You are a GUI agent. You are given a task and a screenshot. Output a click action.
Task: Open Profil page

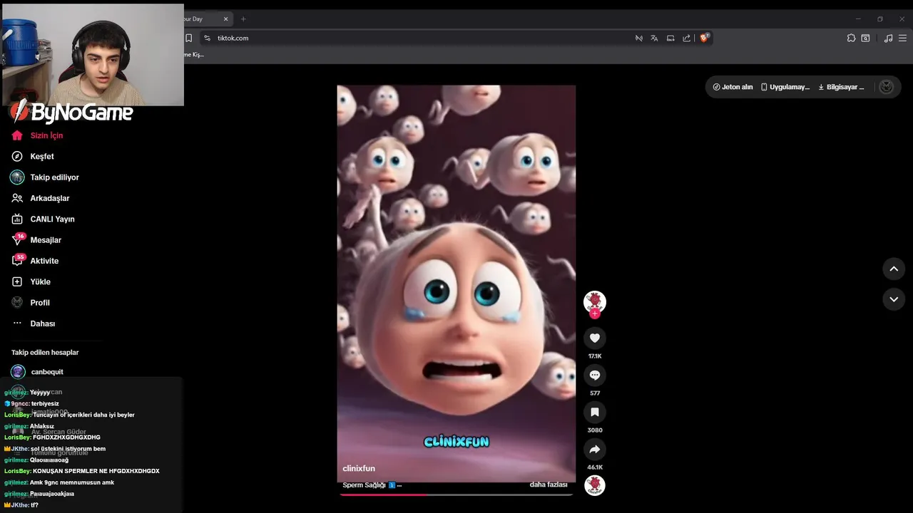click(x=31, y=303)
